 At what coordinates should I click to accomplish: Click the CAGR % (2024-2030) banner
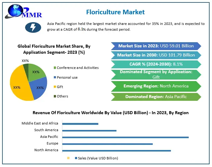156,64
